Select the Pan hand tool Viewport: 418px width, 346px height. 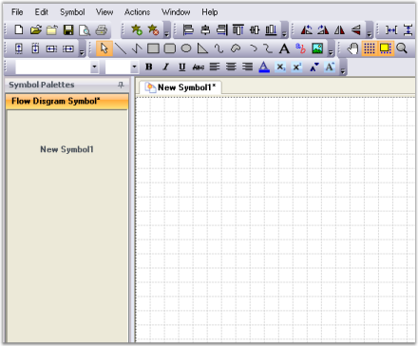352,48
